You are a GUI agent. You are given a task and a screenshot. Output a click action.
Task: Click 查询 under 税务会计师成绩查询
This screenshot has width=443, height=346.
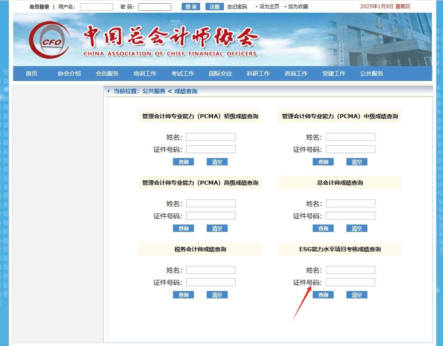(x=183, y=295)
